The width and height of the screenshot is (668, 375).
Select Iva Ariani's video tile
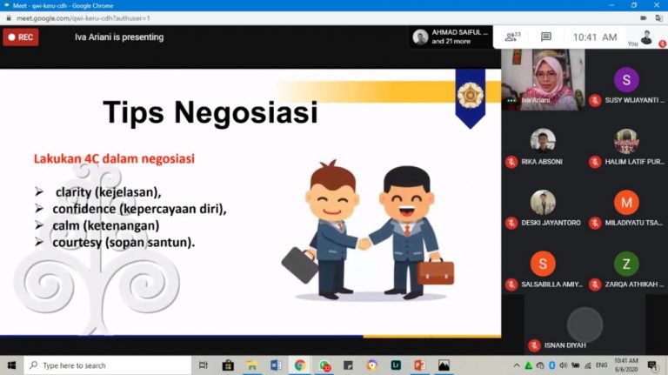pos(543,79)
